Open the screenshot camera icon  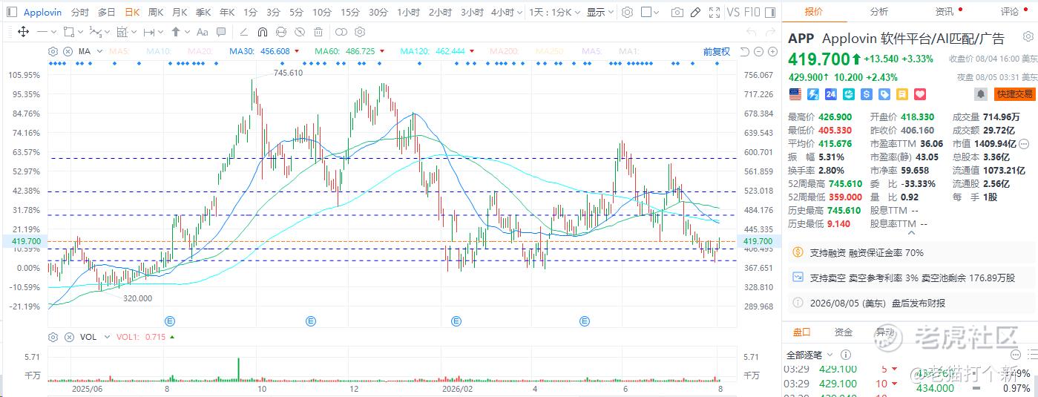pos(677,13)
